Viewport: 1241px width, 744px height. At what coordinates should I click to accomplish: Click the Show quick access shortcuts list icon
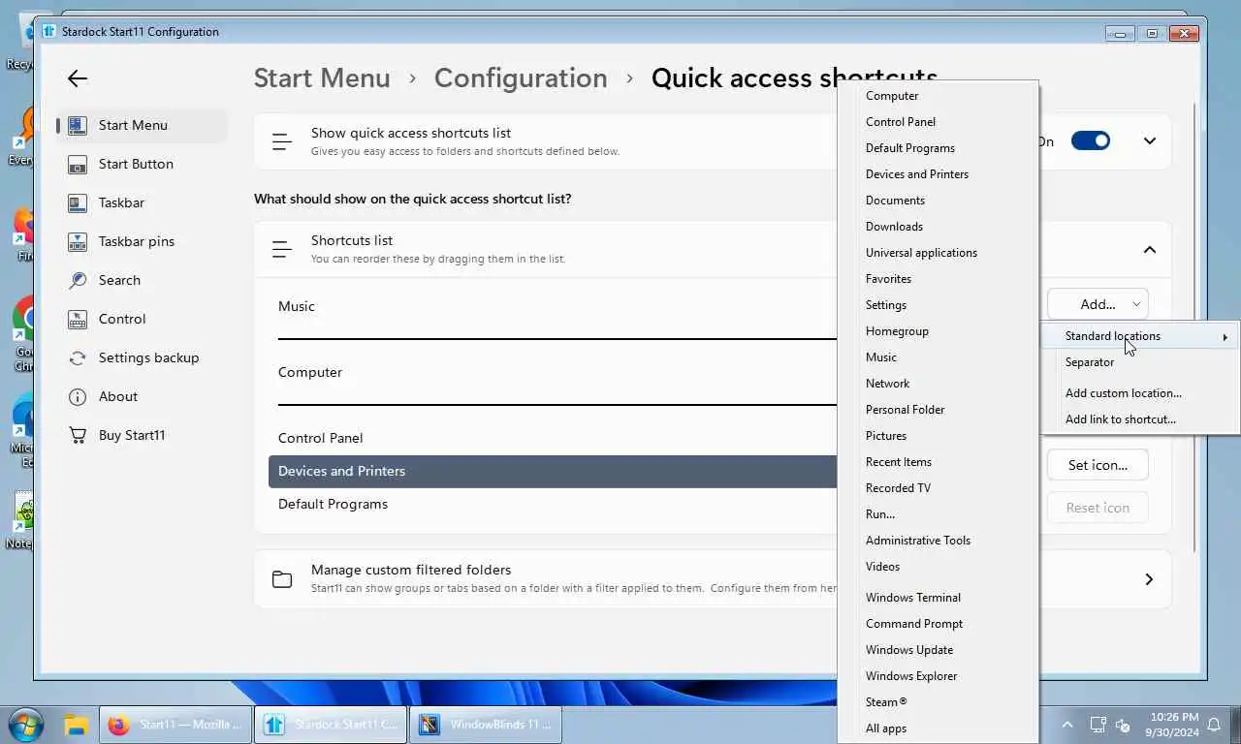(x=282, y=141)
